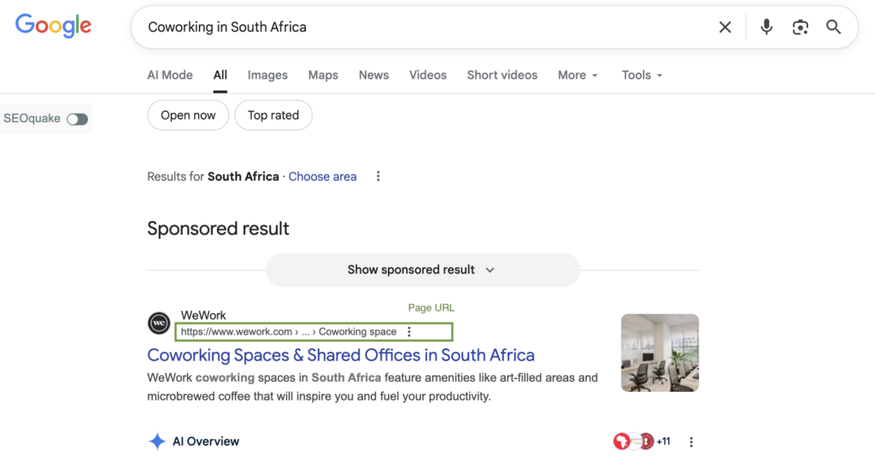This screenshot has width=875, height=462.
Task: Open the Tools dropdown
Action: [x=642, y=75]
